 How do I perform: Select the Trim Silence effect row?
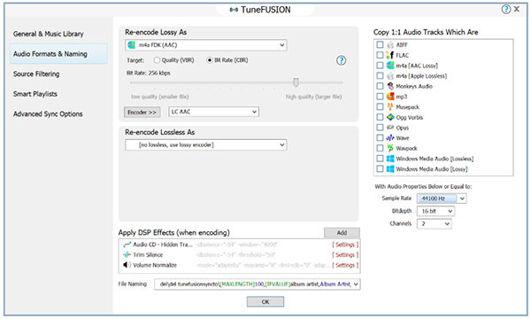click(x=239, y=254)
